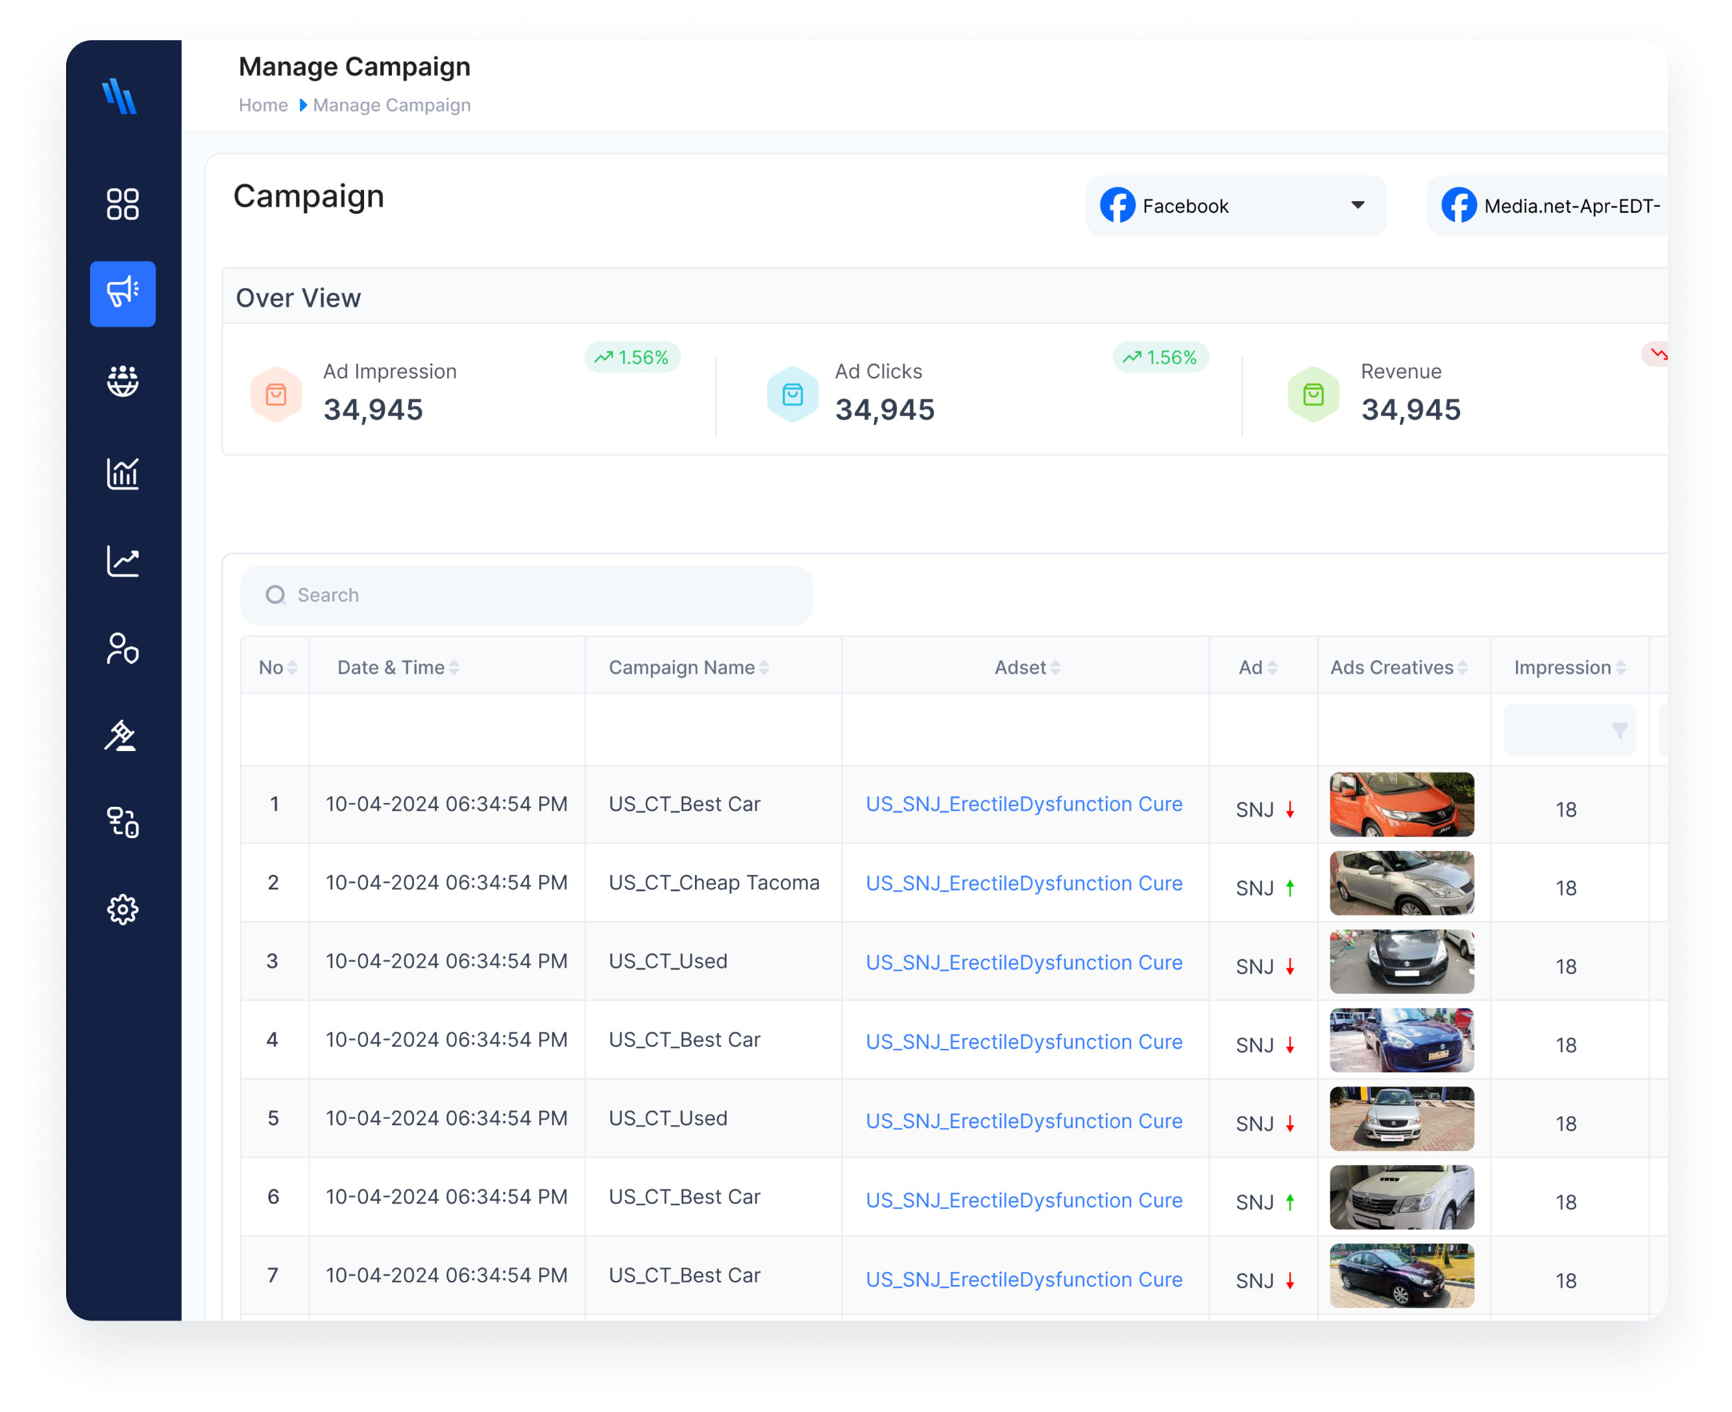The width and height of the screenshot is (1732, 1412).
Task: Sort by Campaign Name column
Action: [x=764, y=668]
